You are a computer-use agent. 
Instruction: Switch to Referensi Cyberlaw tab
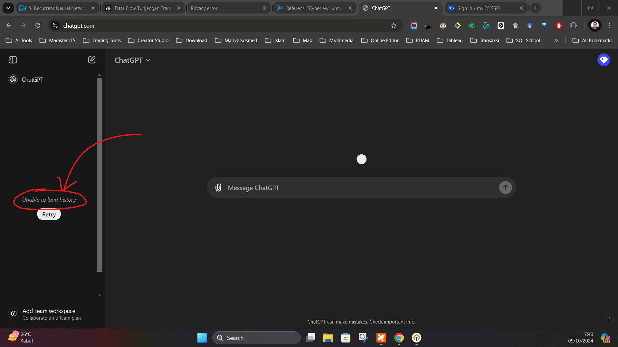[x=314, y=8]
